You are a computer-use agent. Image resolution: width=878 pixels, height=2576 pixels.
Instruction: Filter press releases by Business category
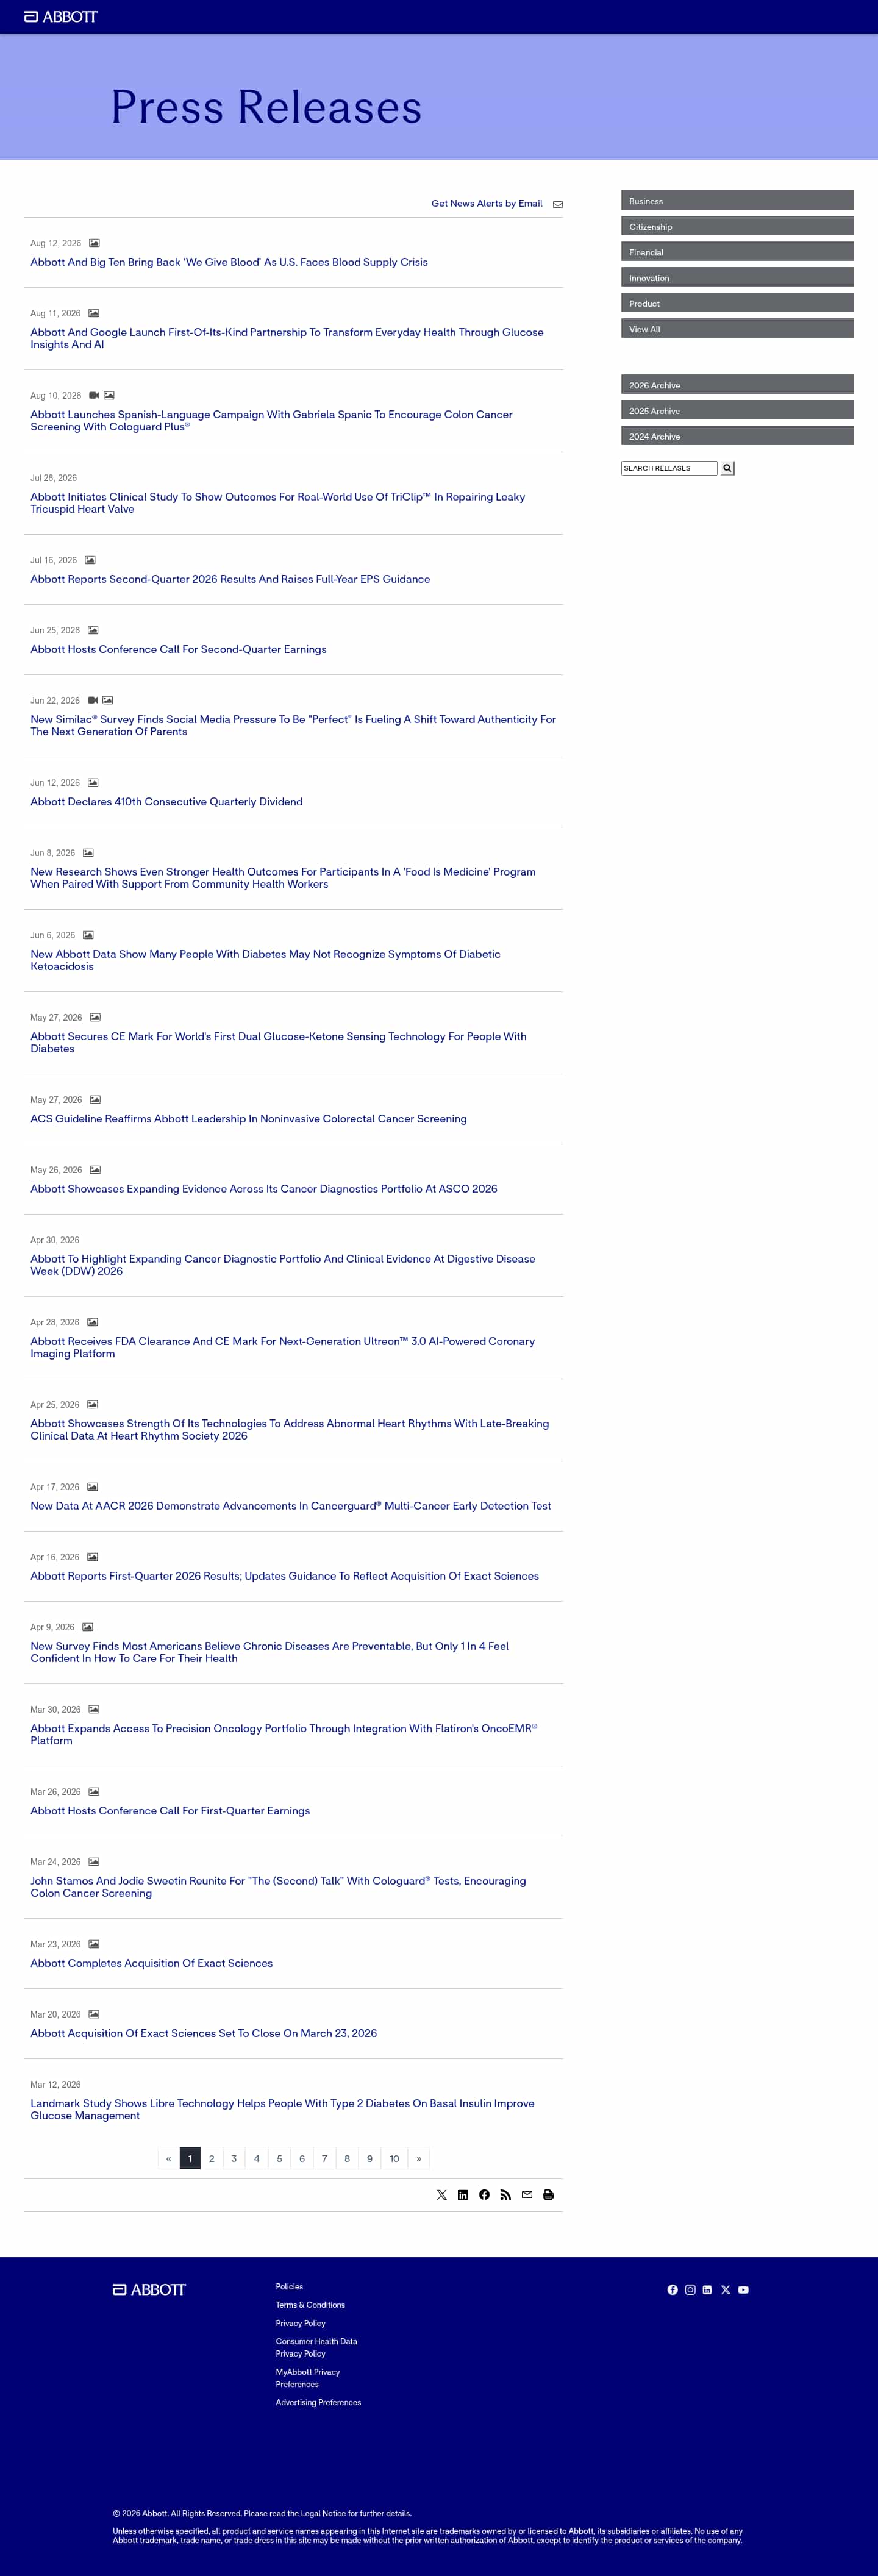point(737,200)
